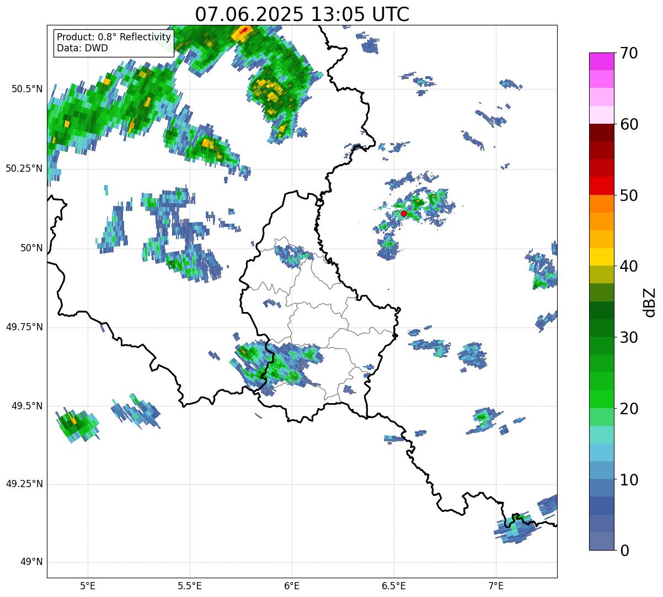Click the 50.25°N latitude label
This screenshot has height=597, width=663.
coord(24,168)
